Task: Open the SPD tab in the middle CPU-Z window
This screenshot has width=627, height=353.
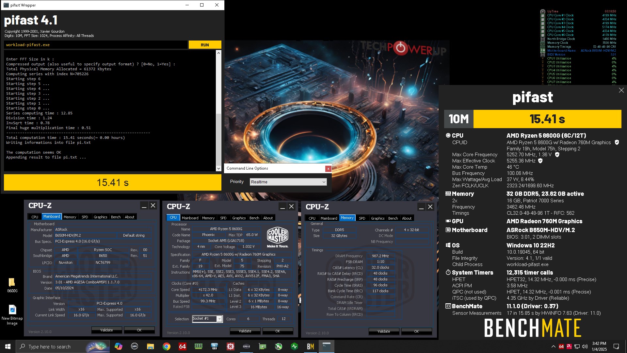Action: (x=223, y=218)
